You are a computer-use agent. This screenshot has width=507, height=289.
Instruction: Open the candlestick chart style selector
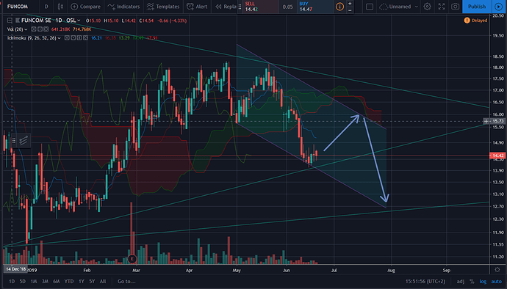pyautogui.click(x=60, y=7)
